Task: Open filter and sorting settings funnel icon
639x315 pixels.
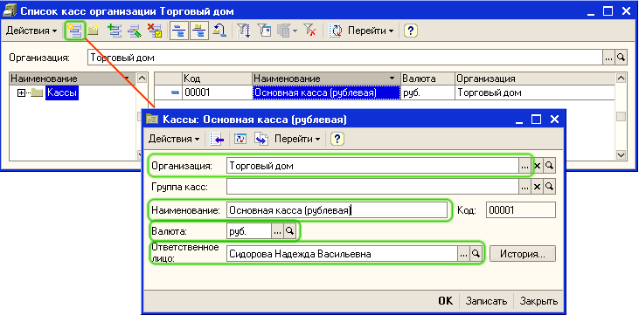Action: [243, 31]
